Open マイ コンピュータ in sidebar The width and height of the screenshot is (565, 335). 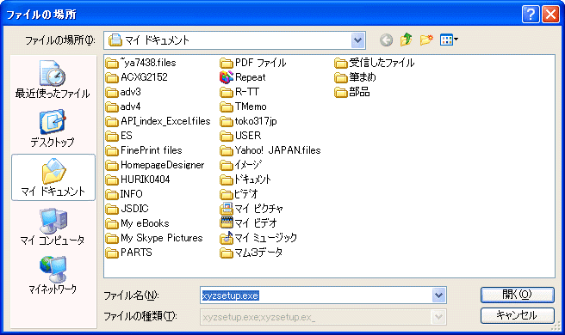tap(53, 227)
